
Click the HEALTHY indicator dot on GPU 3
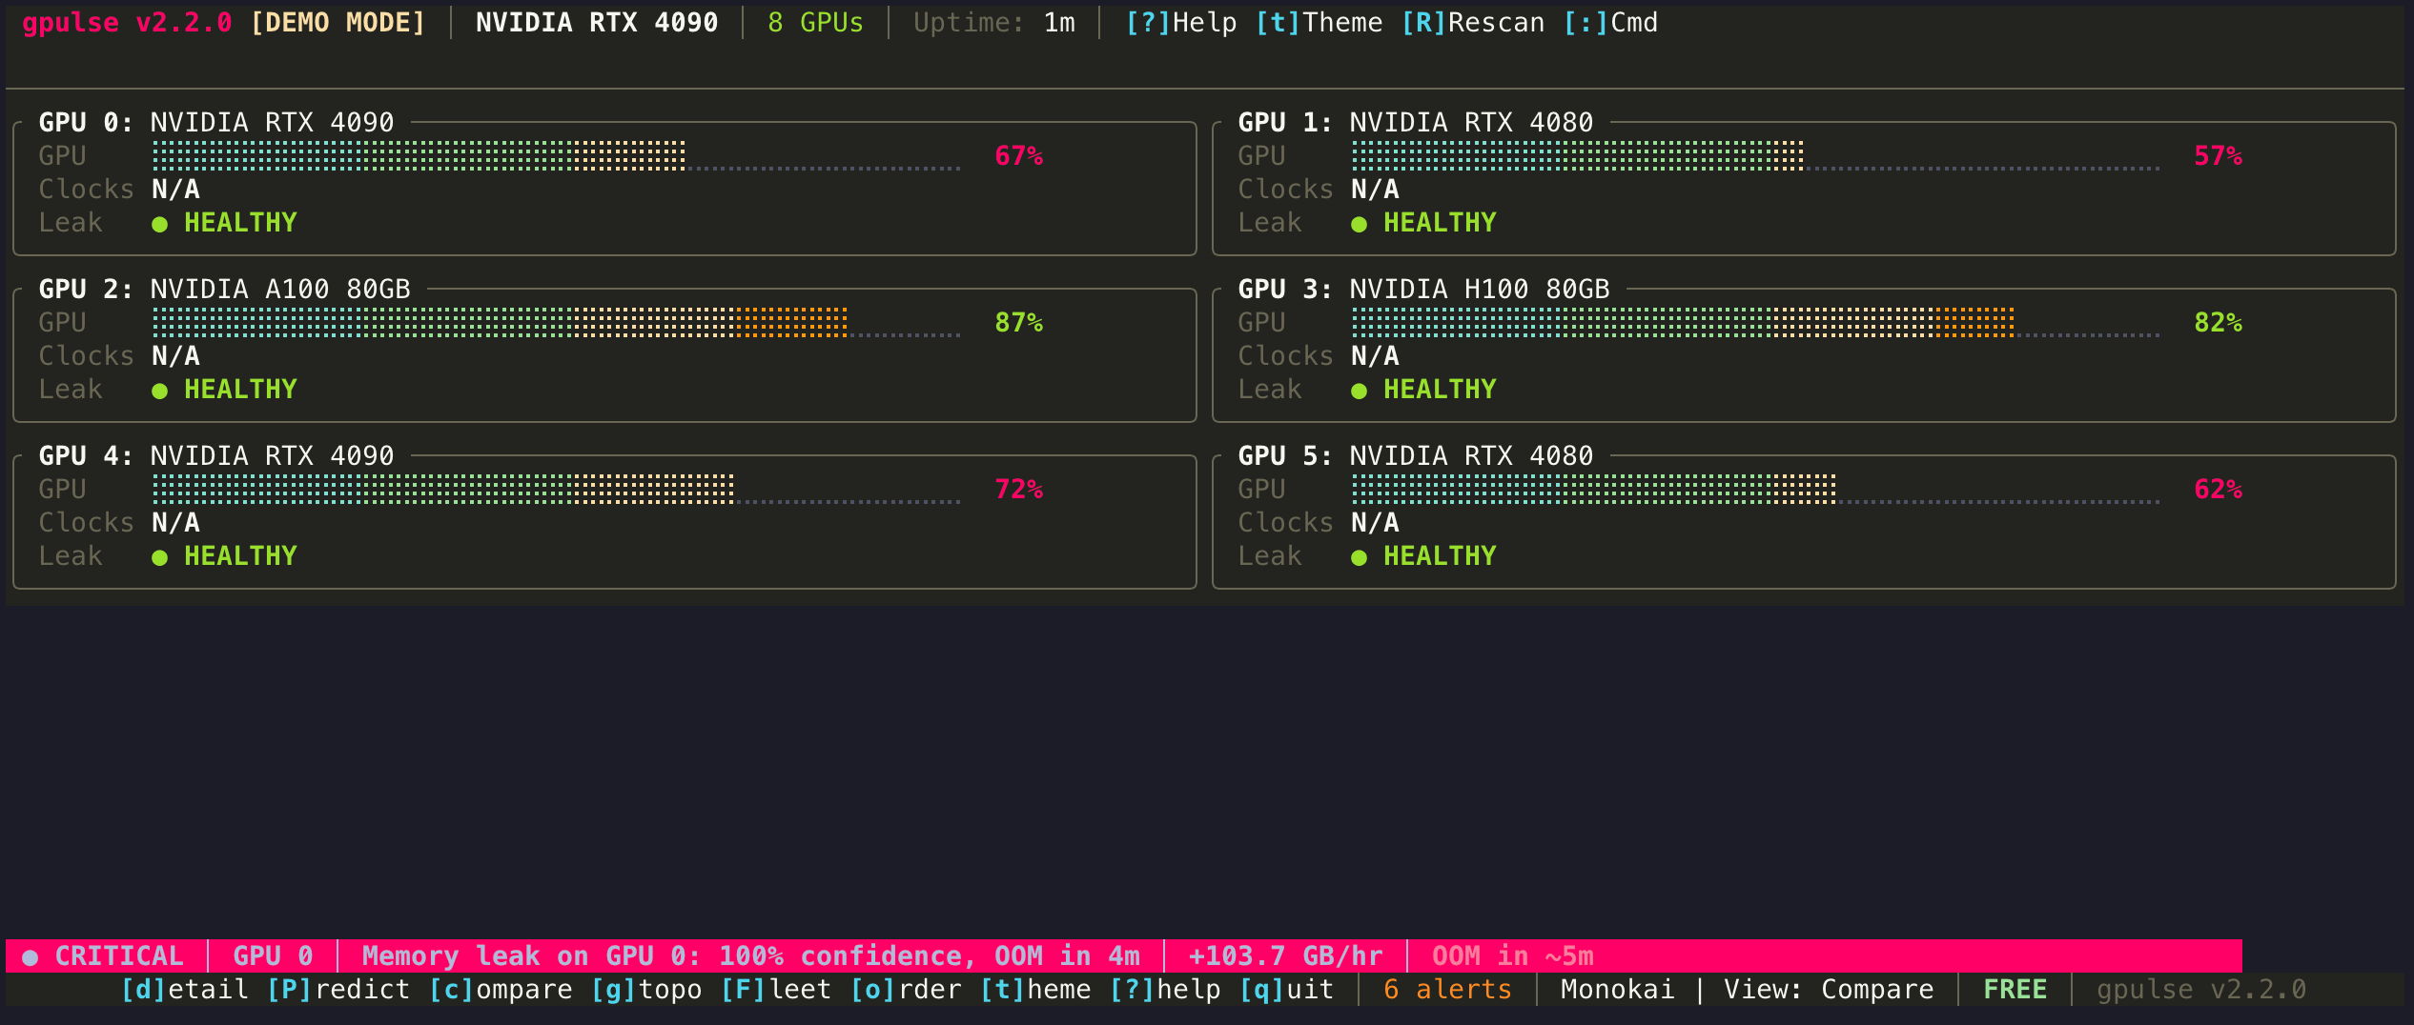[x=1360, y=389]
